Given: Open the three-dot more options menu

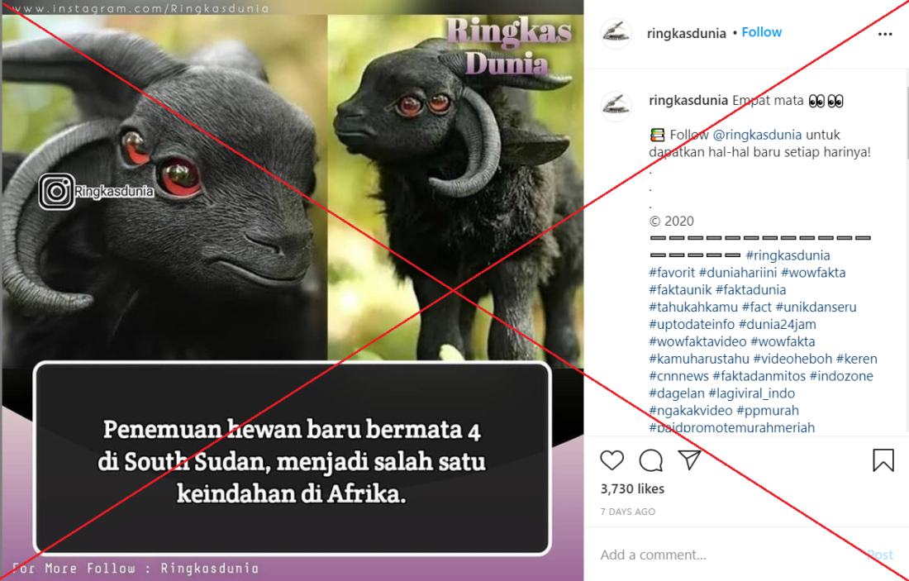Looking at the screenshot, I should pyautogui.click(x=885, y=34).
